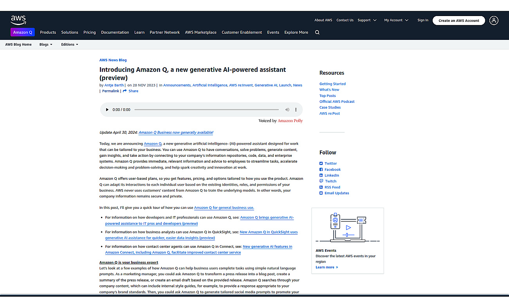
Task: Open the Solutions menu
Action: pyautogui.click(x=70, y=32)
